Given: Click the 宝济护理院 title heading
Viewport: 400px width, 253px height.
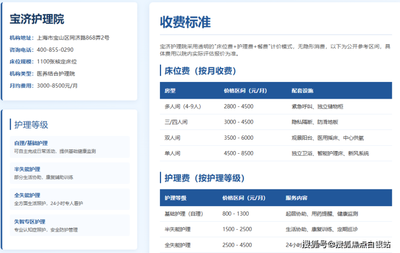Looking at the screenshot, I should point(37,19).
